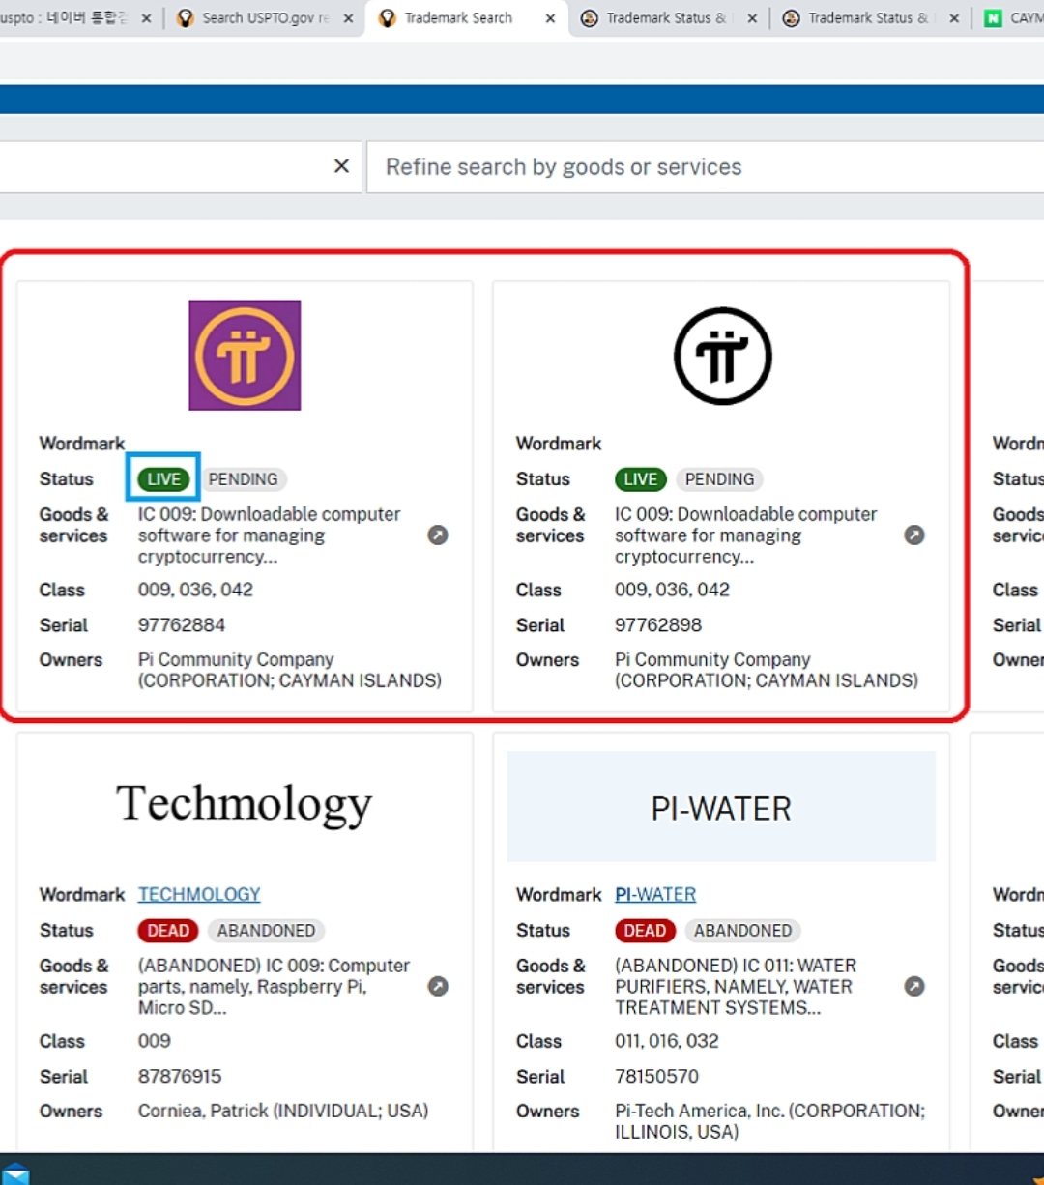Clear the search box with the X icon
The height and width of the screenshot is (1185, 1044).
point(341,166)
